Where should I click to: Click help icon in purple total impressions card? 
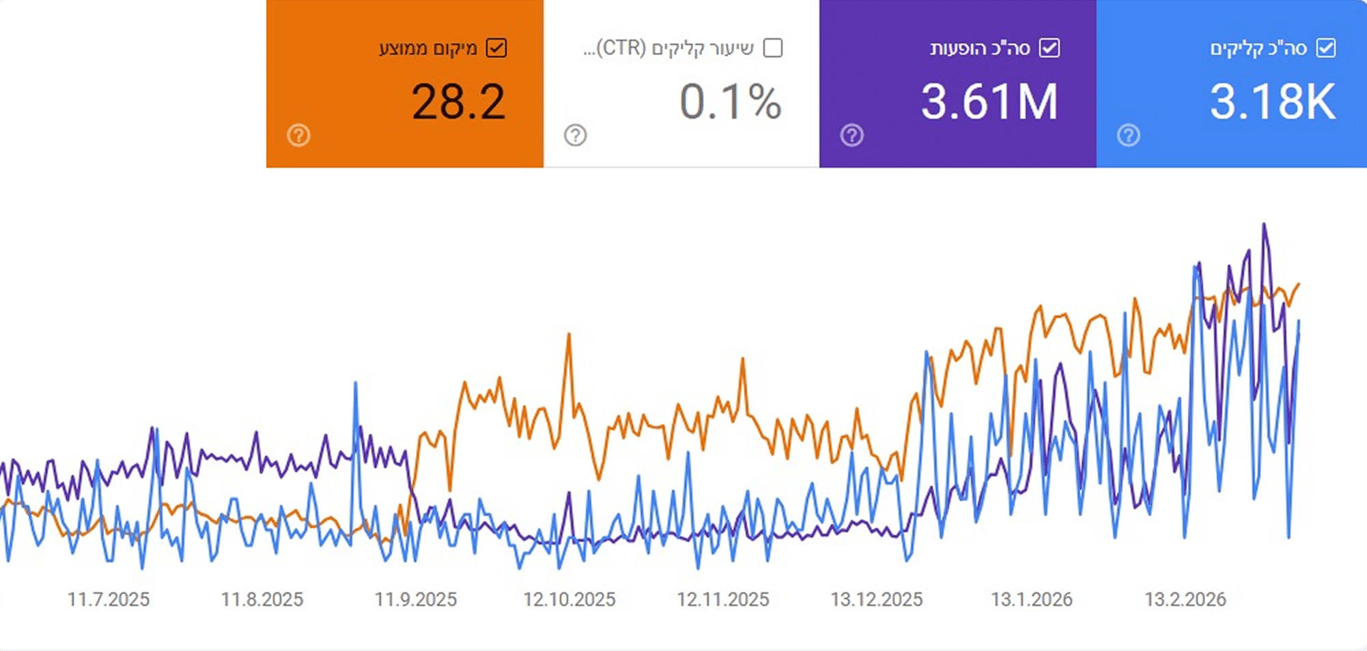(x=851, y=135)
